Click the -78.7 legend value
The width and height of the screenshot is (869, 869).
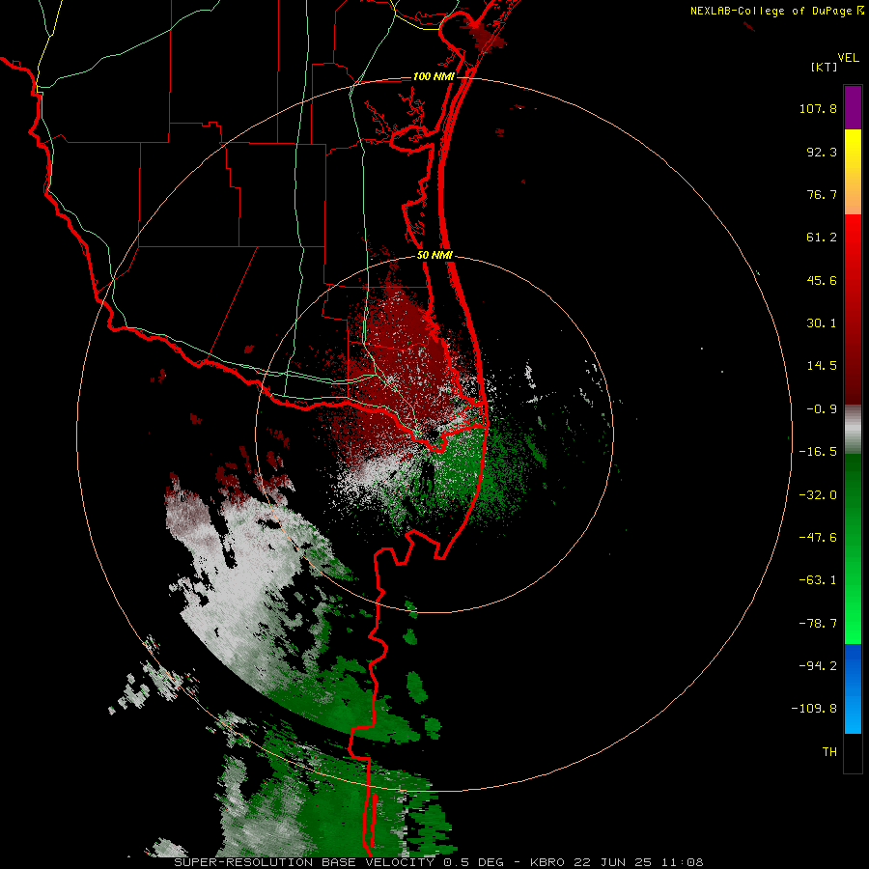818,624
